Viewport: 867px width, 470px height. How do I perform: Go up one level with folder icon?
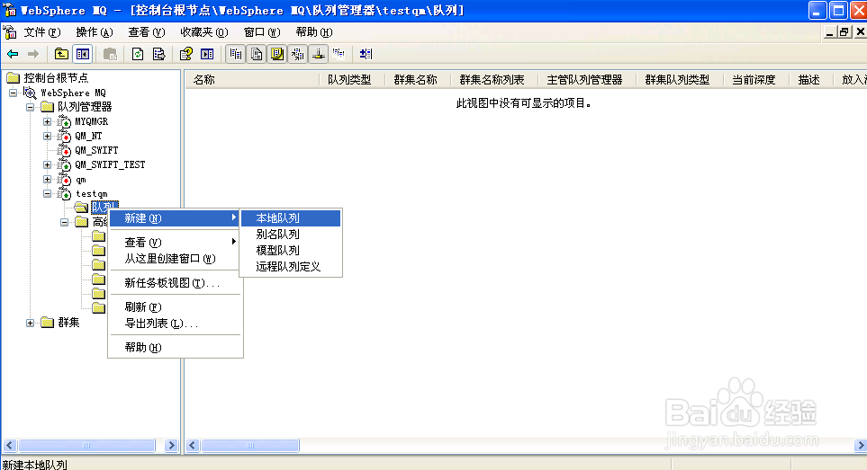[61, 54]
